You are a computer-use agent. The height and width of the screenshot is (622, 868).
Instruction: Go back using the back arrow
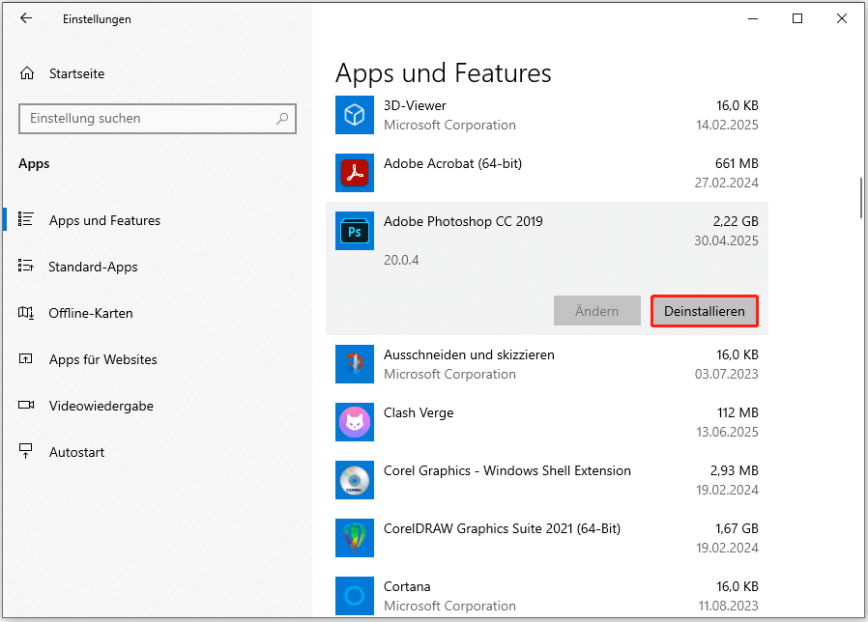click(26, 18)
